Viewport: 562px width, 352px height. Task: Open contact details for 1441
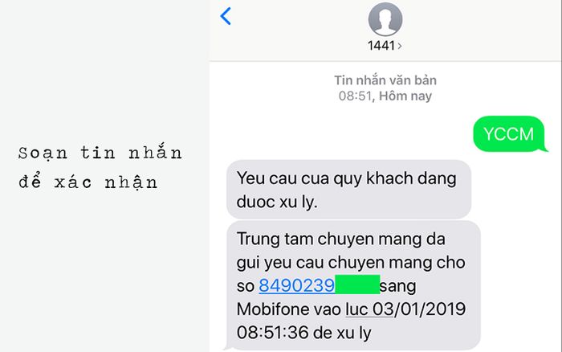tap(381, 46)
